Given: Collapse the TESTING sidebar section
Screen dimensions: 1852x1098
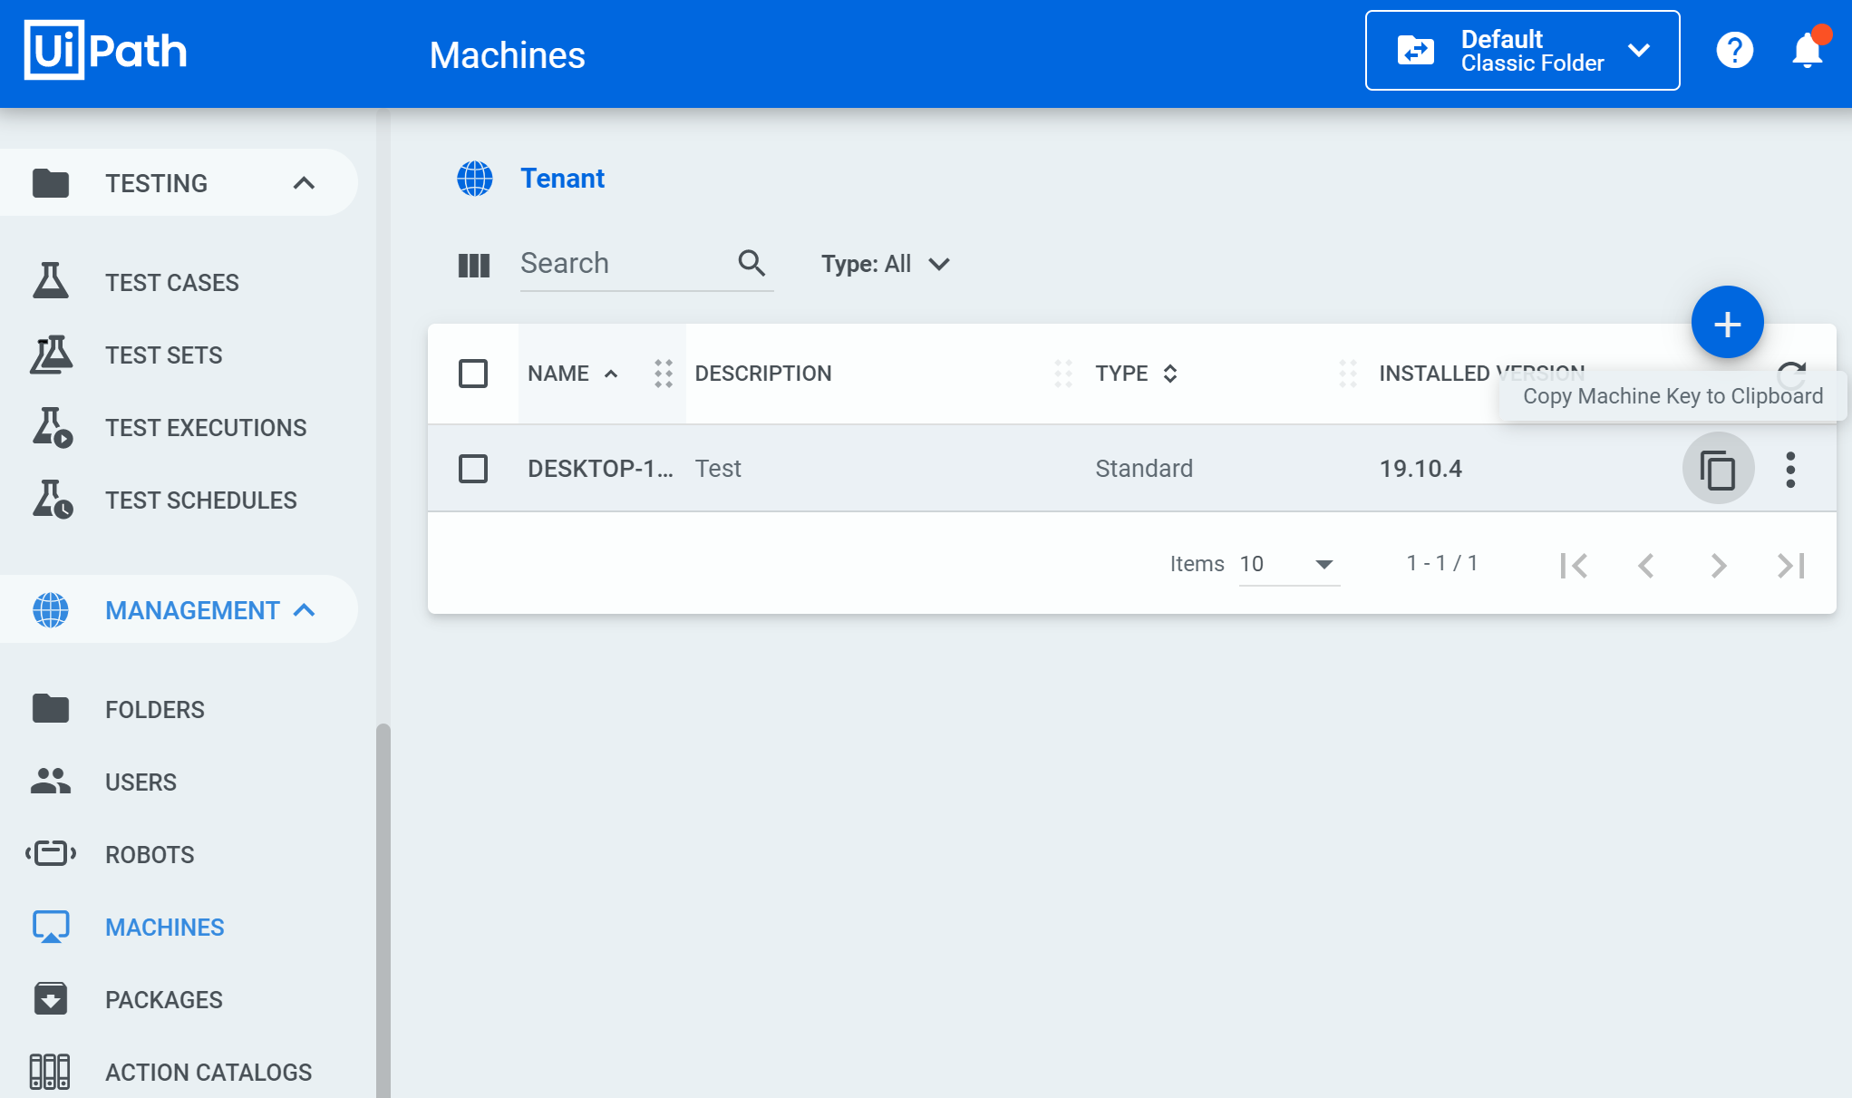Looking at the screenshot, I should click(x=304, y=183).
